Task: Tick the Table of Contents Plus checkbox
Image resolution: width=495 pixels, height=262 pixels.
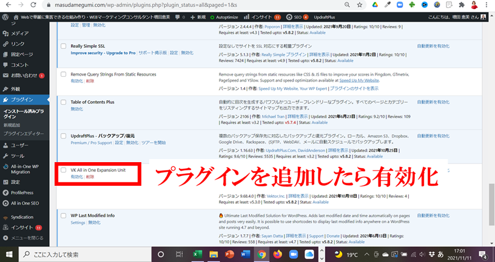Action: click(x=64, y=102)
